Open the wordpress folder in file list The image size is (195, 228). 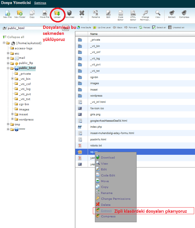point(96,96)
